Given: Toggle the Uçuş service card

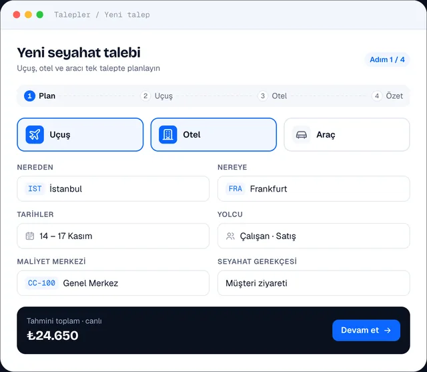Looking at the screenshot, I should tap(80, 135).
